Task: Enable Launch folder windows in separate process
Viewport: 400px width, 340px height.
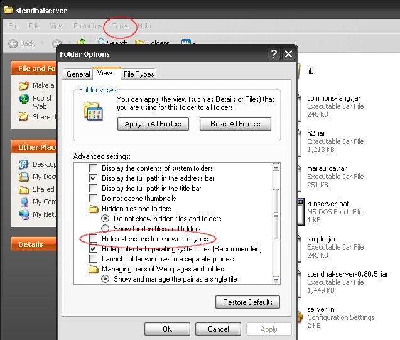Action: [x=94, y=259]
